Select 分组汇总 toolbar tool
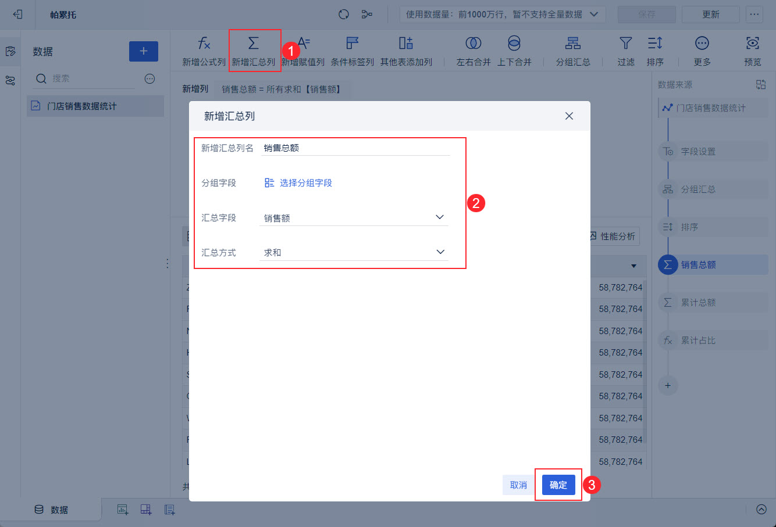The width and height of the screenshot is (776, 527). [573, 51]
